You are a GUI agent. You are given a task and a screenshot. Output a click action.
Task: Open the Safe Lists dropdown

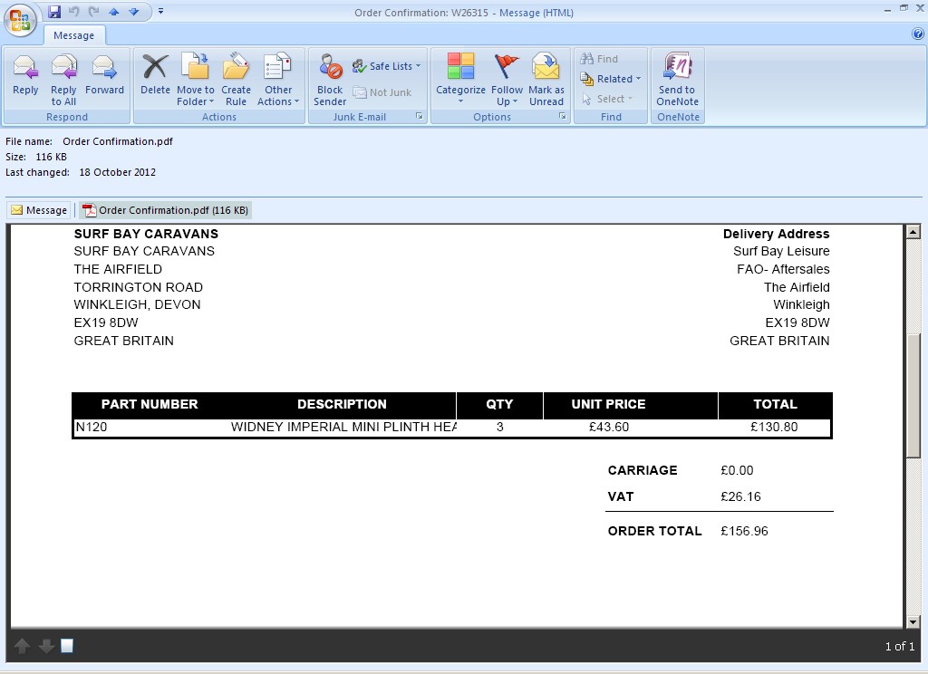point(388,66)
